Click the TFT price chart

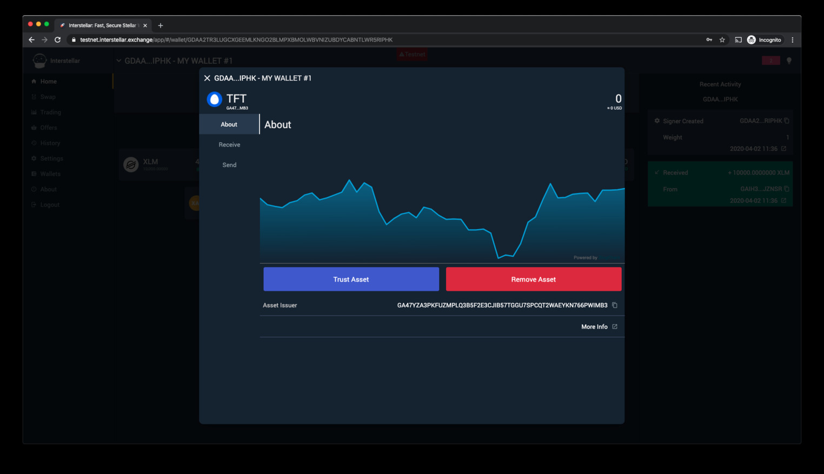[x=442, y=222]
